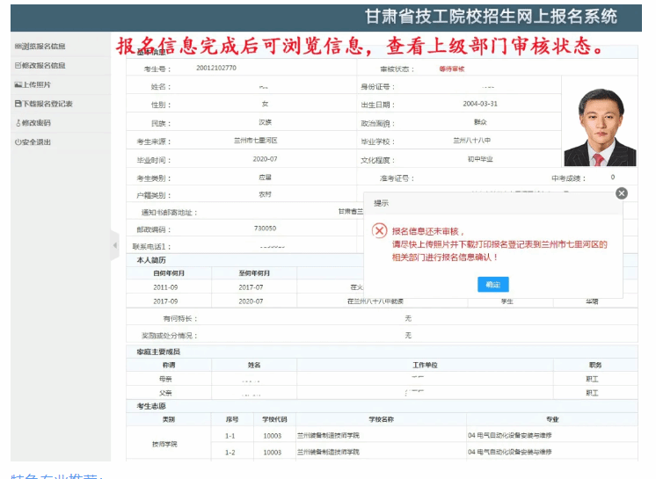The width and height of the screenshot is (656, 479).
Task: Click the 上传照片 picture icon
Action: [x=17, y=84]
